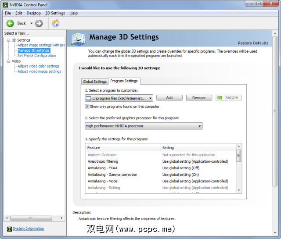The image size is (281, 239).
Task: Click the Feature column header
Action: tap(123, 148)
